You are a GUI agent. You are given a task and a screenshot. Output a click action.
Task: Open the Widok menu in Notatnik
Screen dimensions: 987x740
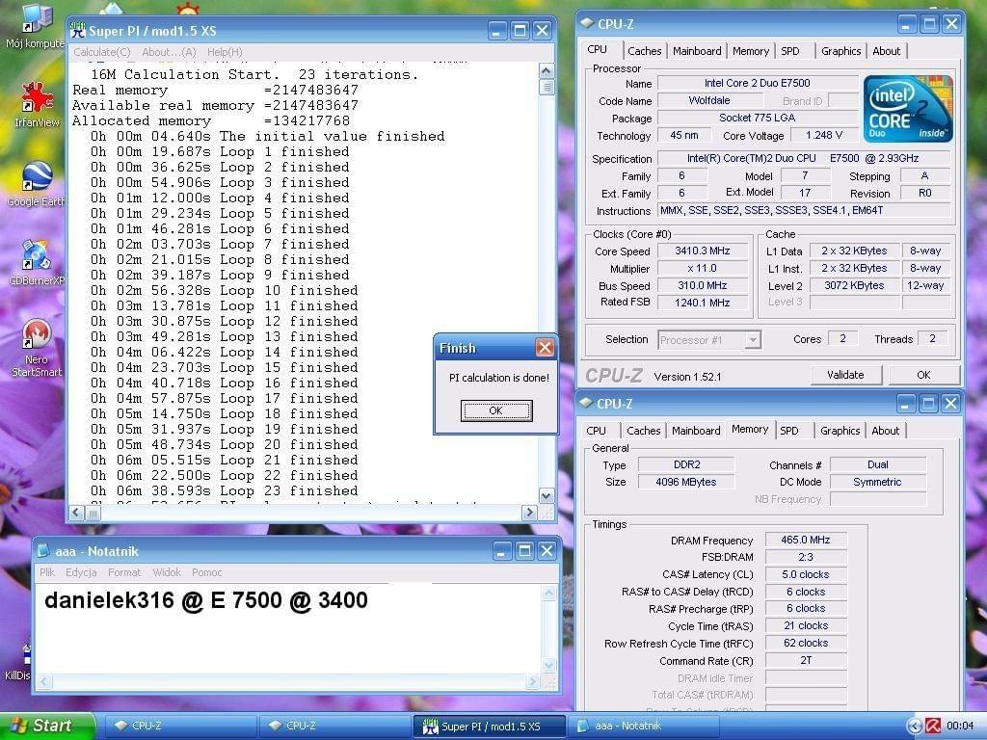pos(167,572)
